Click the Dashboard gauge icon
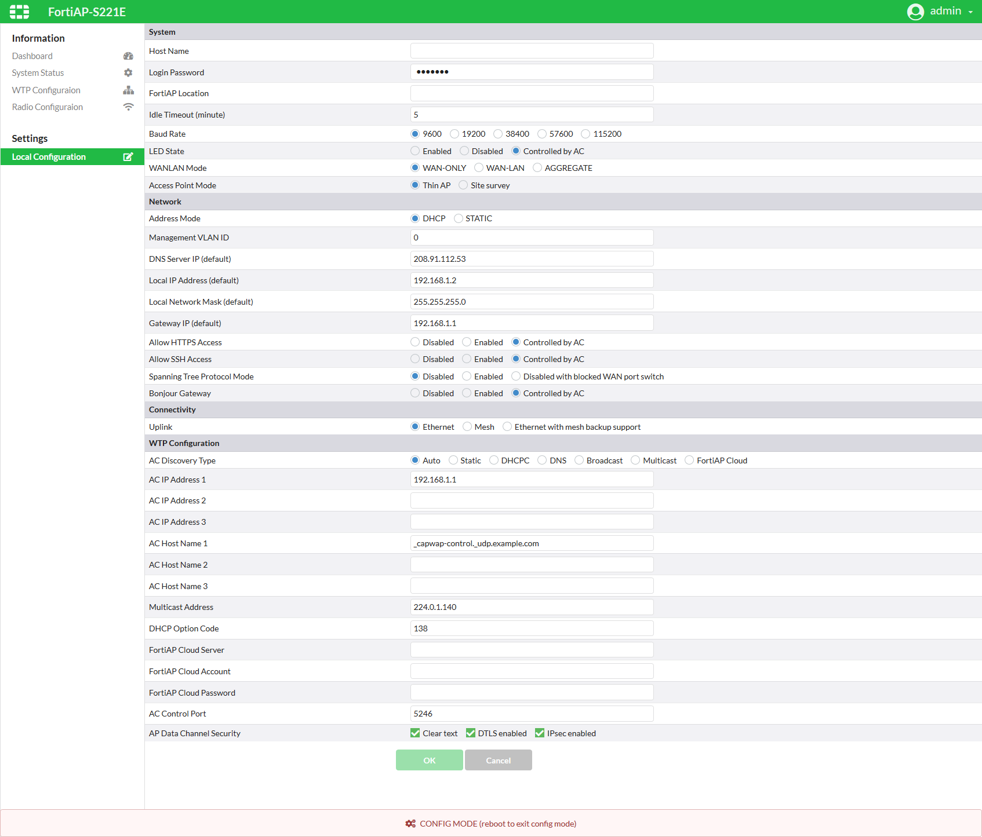Viewport: 982px width, 837px height. coord(128,56)
